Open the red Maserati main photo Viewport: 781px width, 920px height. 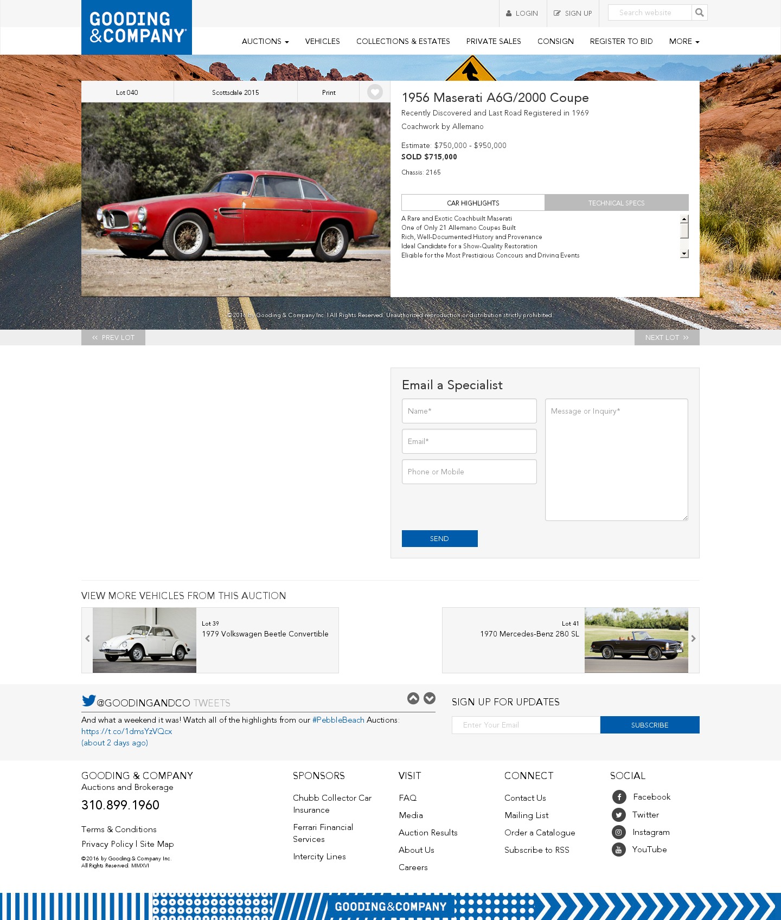click(236, 200)
